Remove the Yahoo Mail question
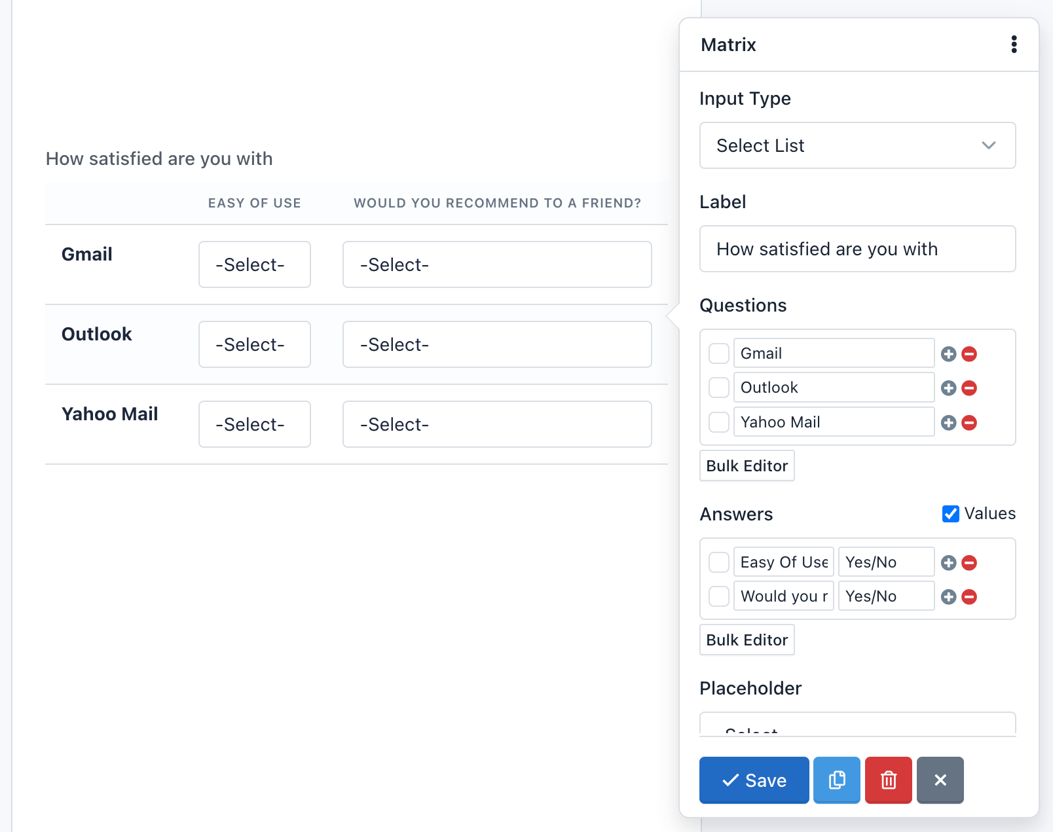Screen dimensions: 1053x832 (x=969, y=422)
